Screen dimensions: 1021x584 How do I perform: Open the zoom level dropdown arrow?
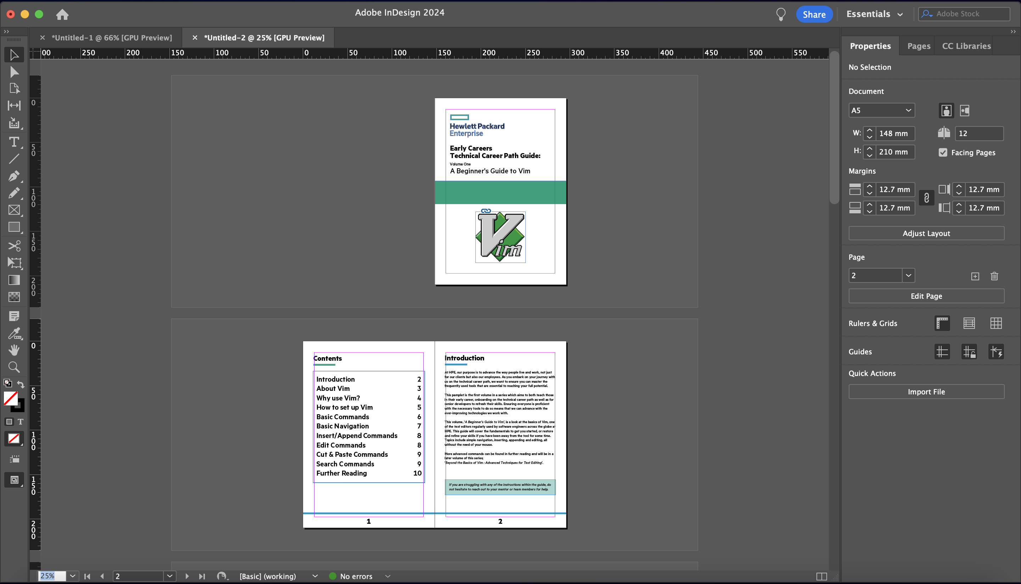click(73, 576)
